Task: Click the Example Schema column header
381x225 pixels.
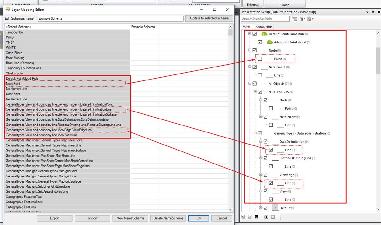Action: pos(144,27)
